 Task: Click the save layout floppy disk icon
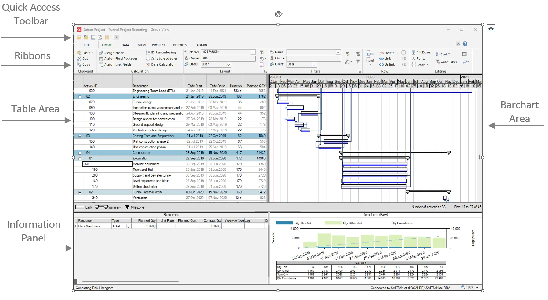coord(262,65)
